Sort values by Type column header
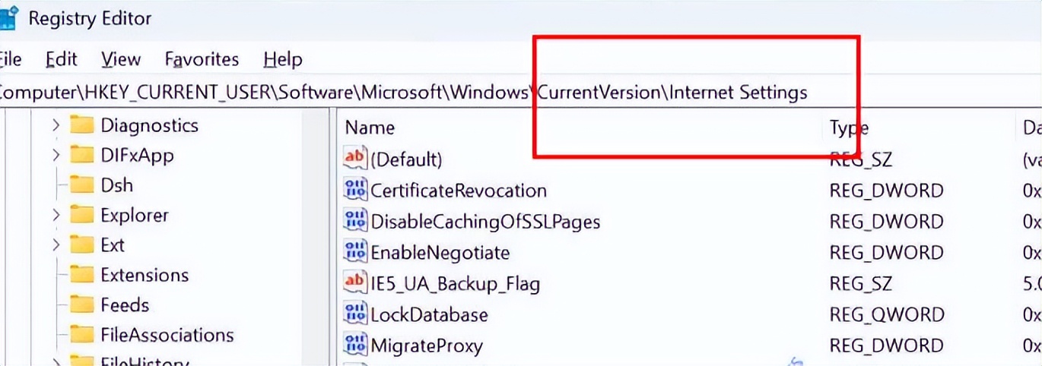The image size is (1042, 366). pyautogui.click(x=849, y=128)
